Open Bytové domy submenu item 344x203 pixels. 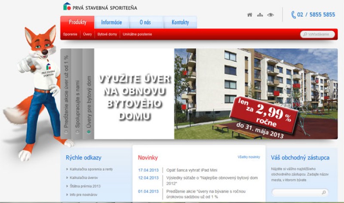(x=107, y=34)
